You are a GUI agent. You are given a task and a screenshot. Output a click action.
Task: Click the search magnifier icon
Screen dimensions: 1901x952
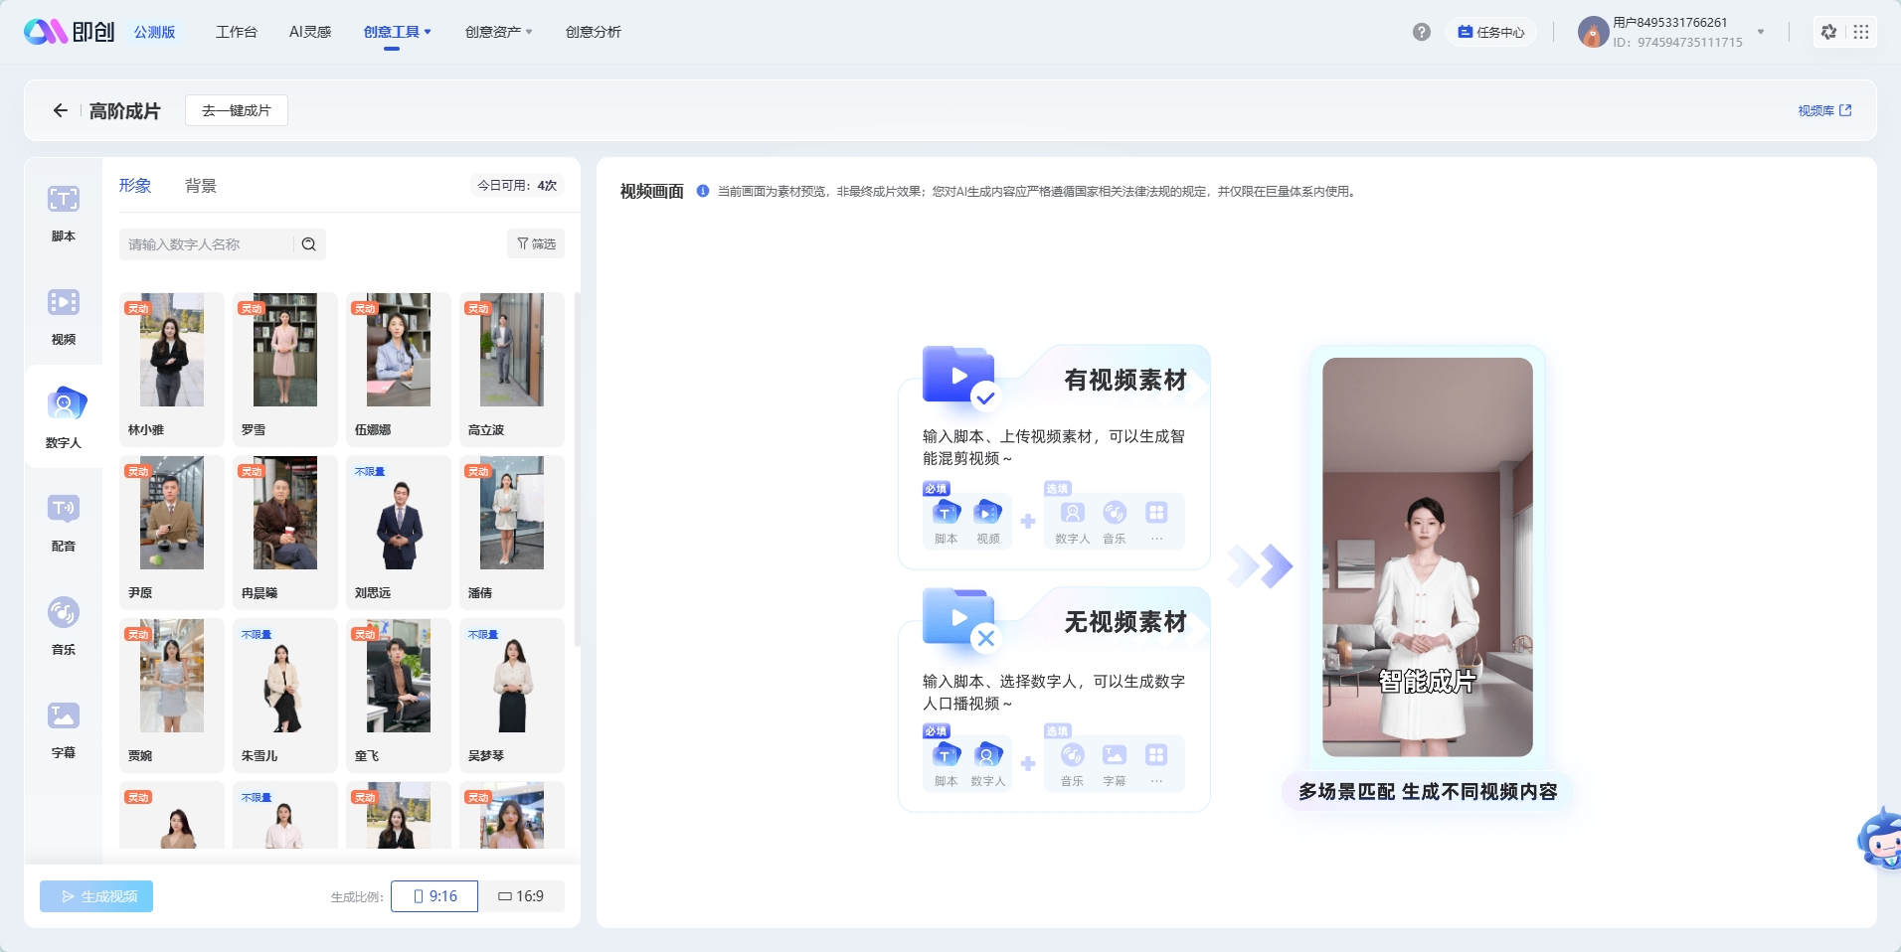(309, 244)
